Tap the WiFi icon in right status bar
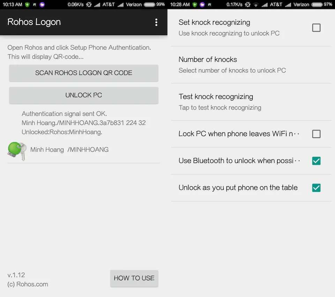The image size is (335, 297). pyautogui.click(x=256, y=5)
